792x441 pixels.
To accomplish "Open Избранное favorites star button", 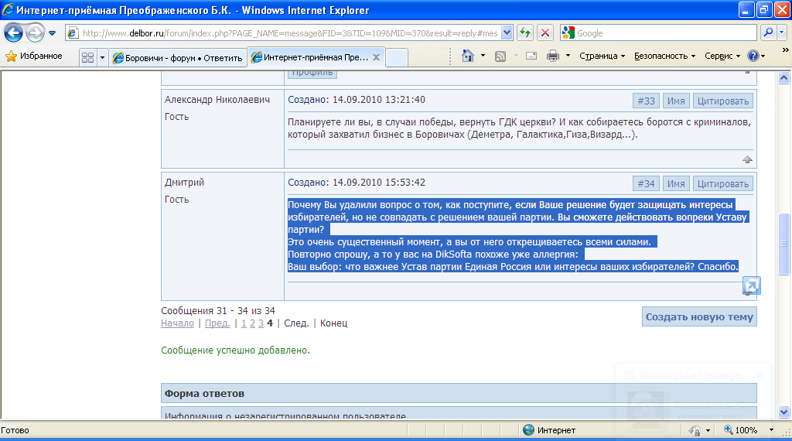I will point(34,56).
